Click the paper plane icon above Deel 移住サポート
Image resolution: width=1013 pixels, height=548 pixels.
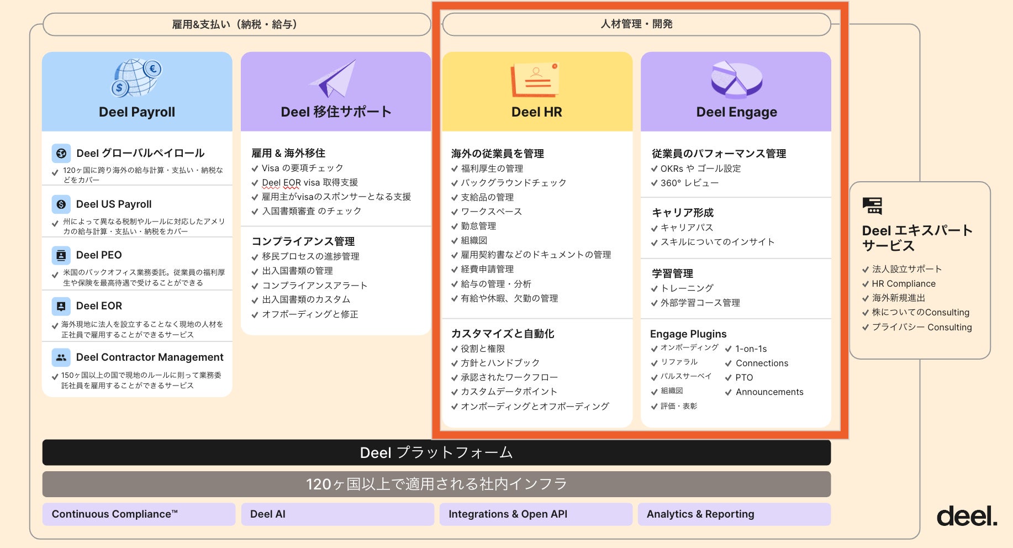click(x=333, y=79)
